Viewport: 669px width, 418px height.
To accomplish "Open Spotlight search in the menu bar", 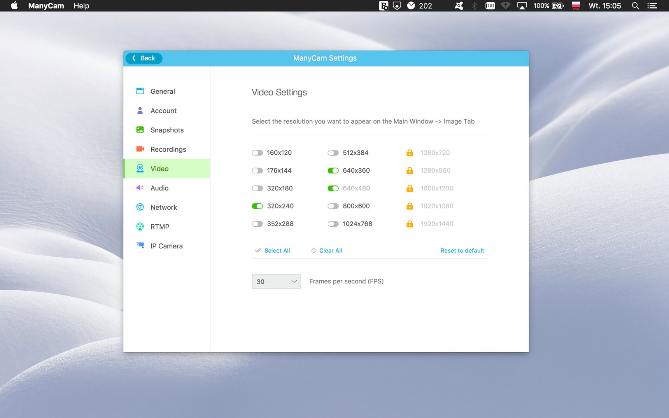I will pyautogui.click(x=635, y=6).
